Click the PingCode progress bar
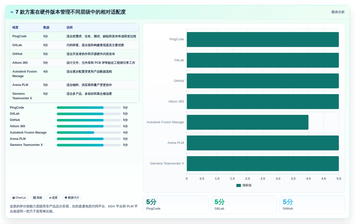Screen dimensions: 355x224 click(x=89, y=108)
